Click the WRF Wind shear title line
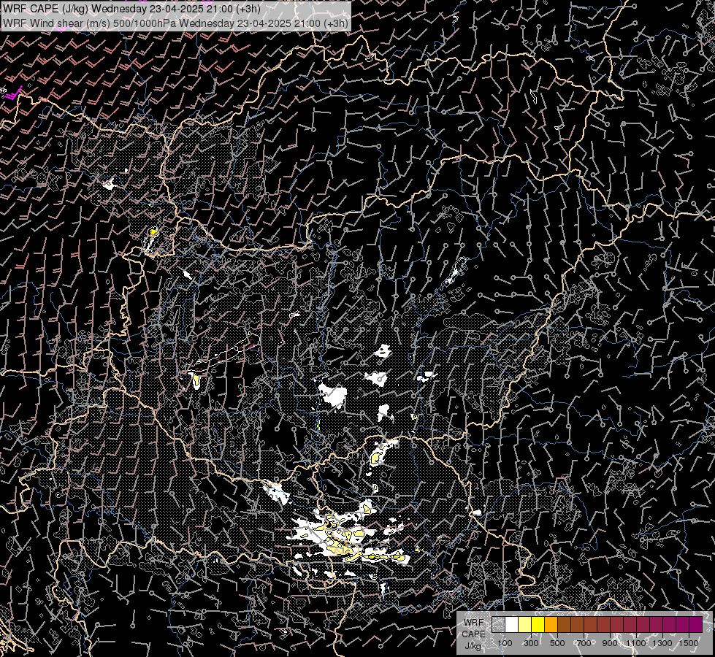The height and width of the screenshot is (657, 715). (175, 23)
